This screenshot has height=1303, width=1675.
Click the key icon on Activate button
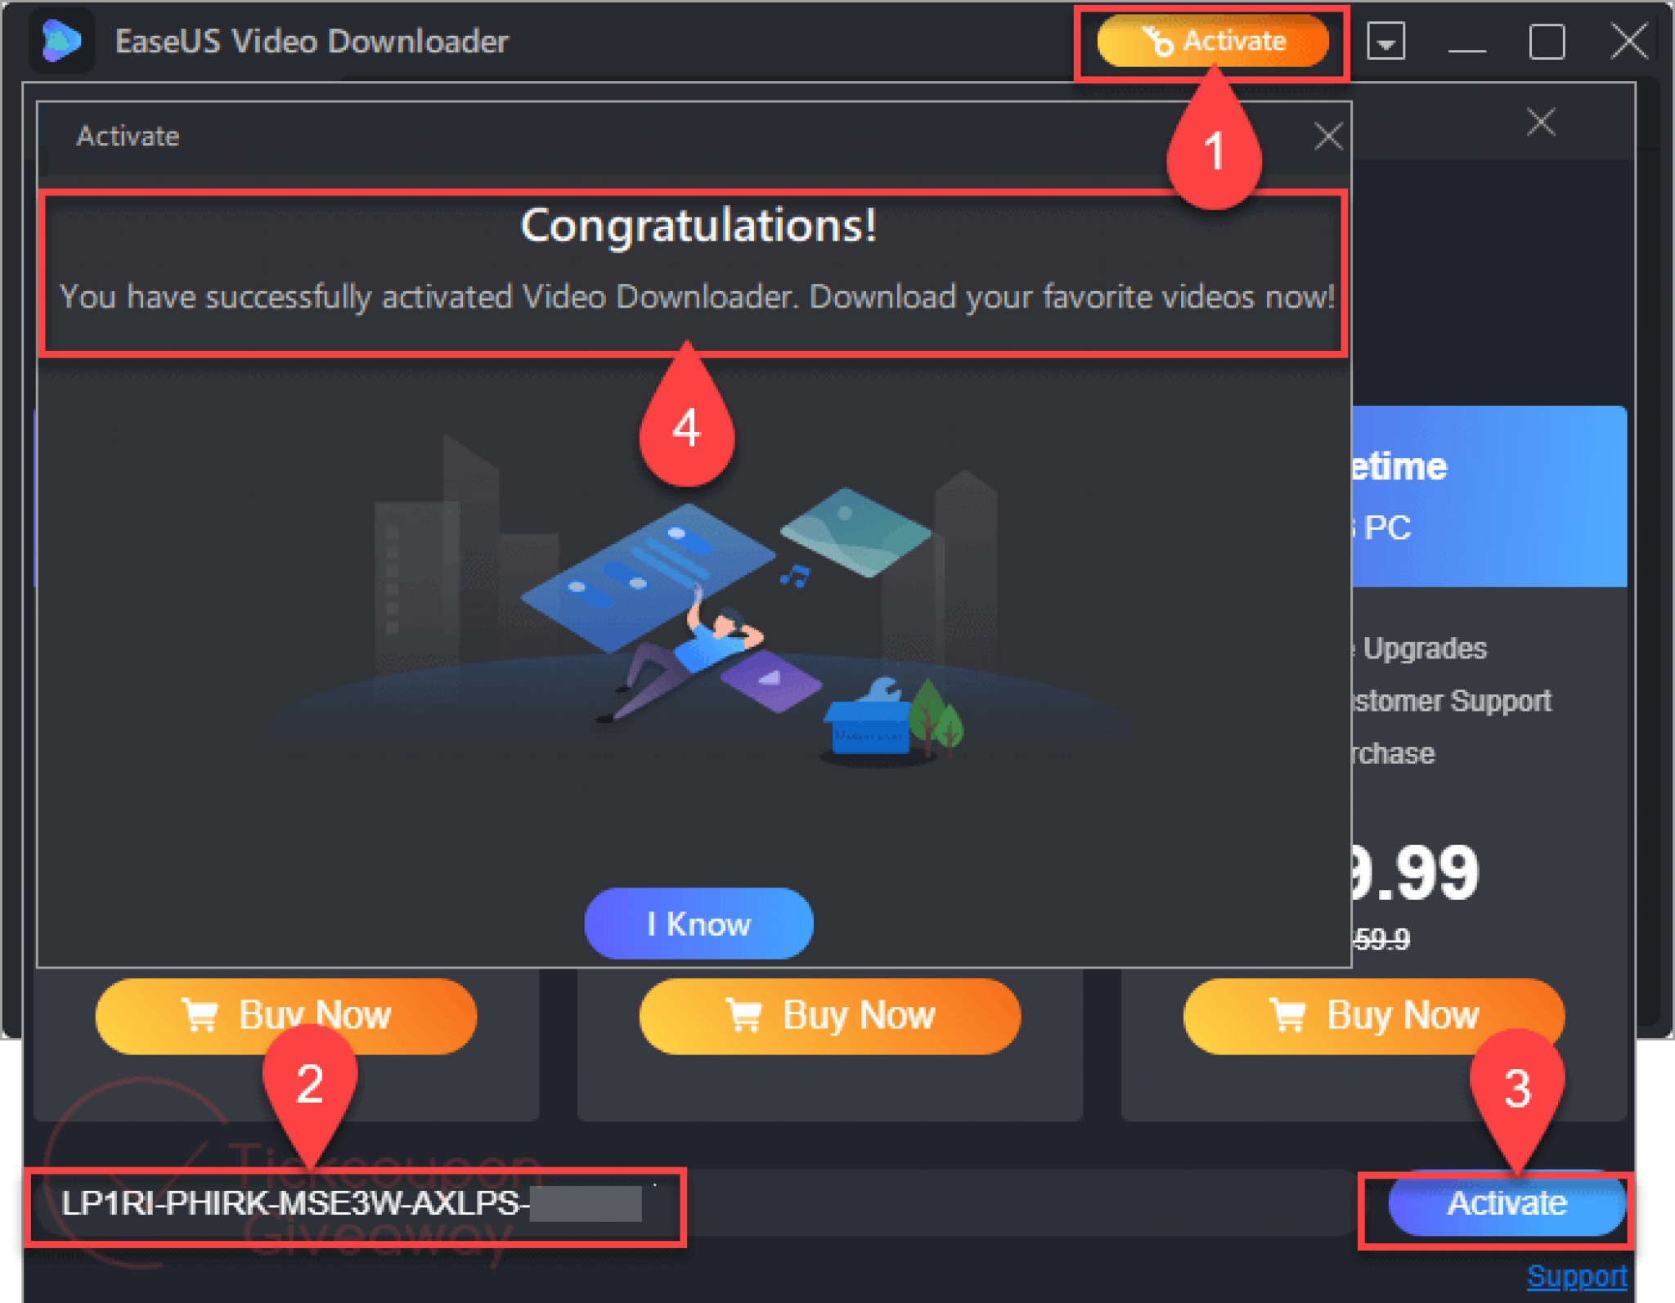1157,41
